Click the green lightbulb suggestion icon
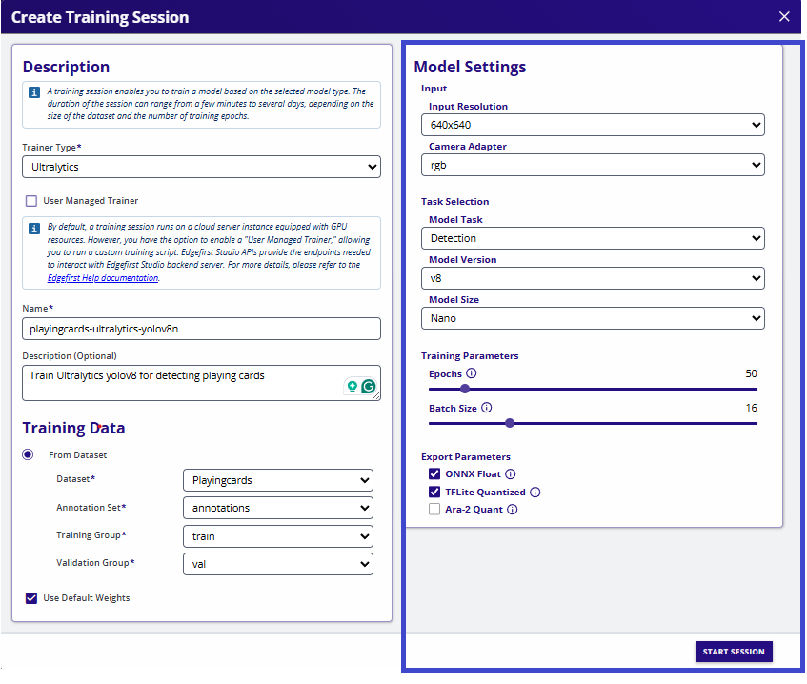807x684 pixels. [x=352, y=386]
